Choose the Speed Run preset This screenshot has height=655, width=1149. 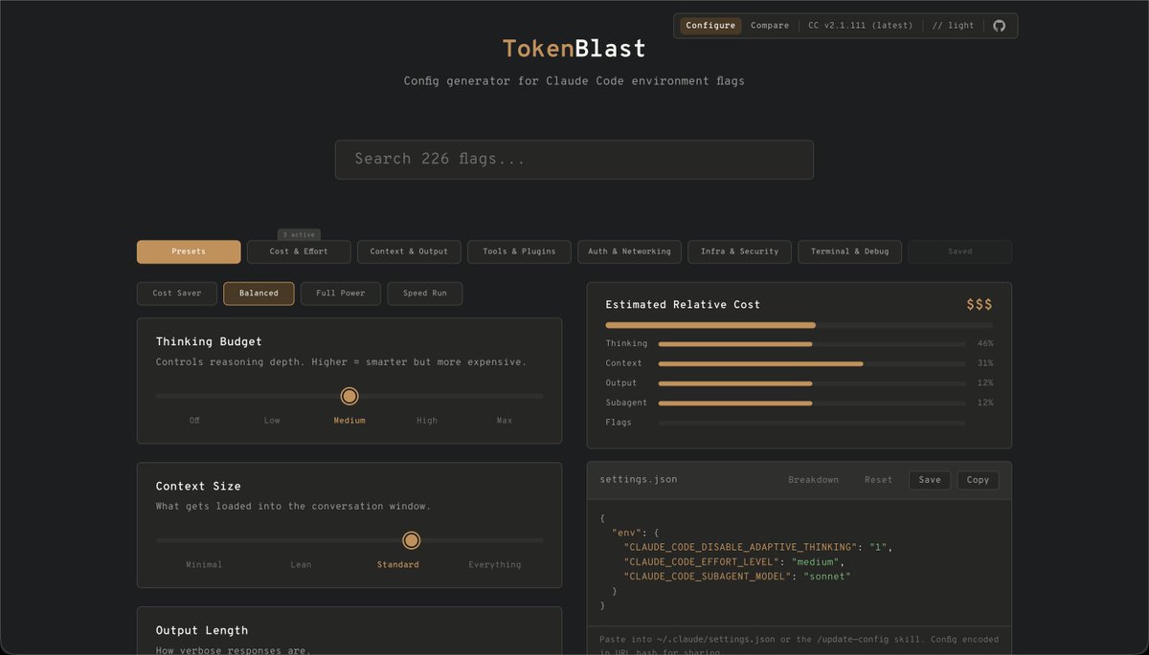424,294
